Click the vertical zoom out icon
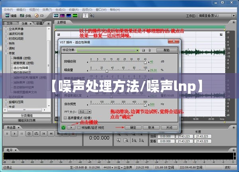 [x=141, y=140]
